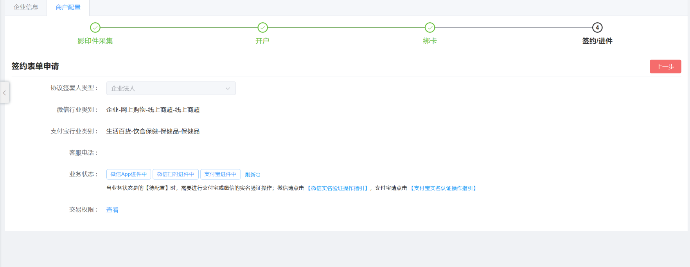Click the 绑卡 step label
The height and width of the screenshot is (267, 690).
429,41
